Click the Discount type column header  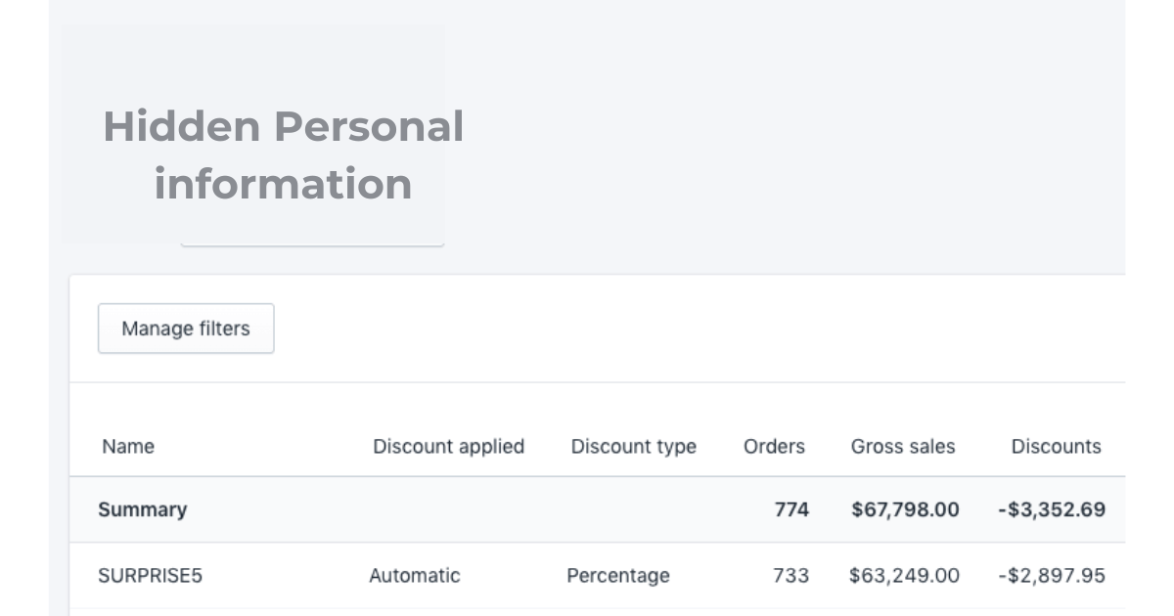coord(633,447)
